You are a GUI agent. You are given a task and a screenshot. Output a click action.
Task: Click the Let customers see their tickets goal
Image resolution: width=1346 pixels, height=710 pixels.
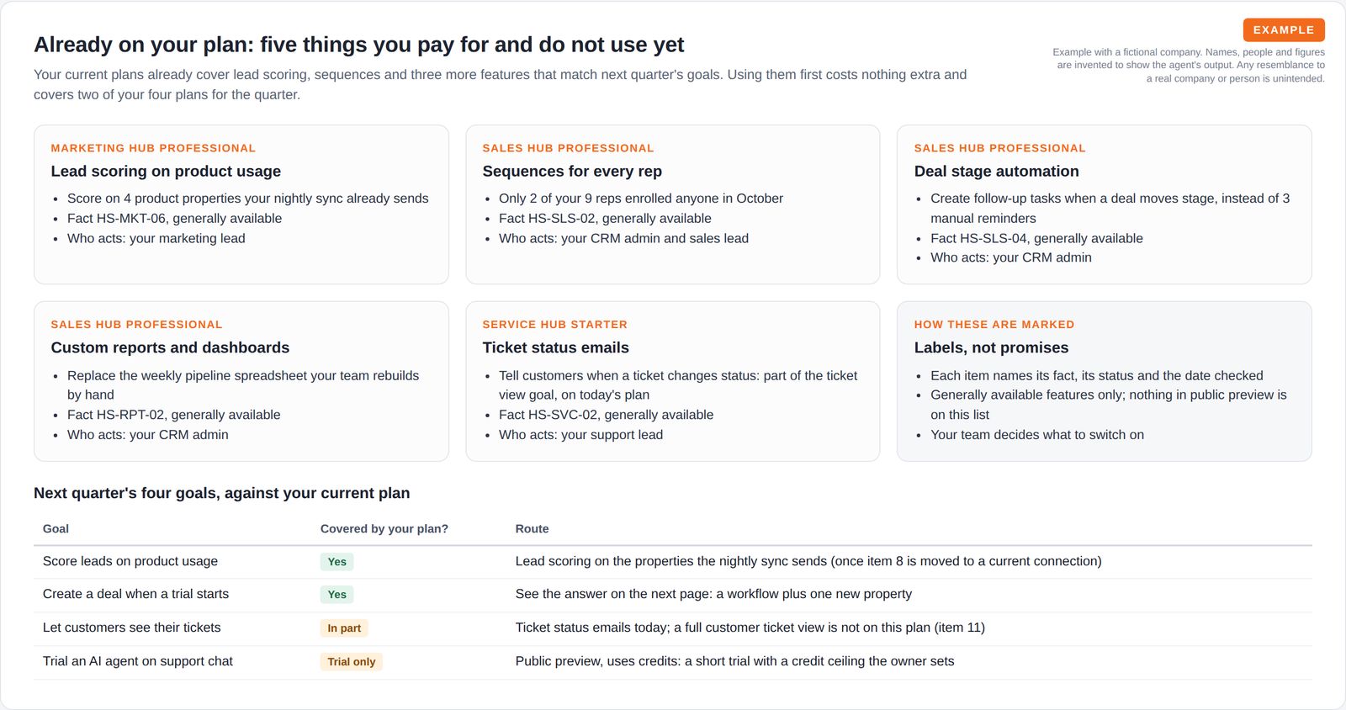(x=132, y=628)
